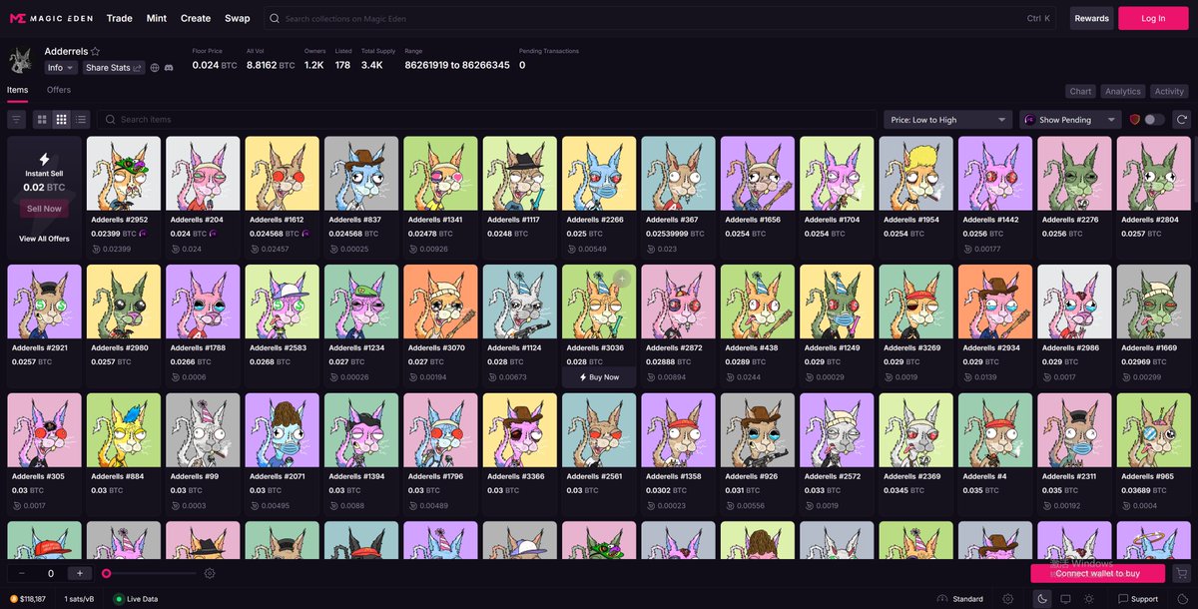Switch to the Offers tab
Screen dimensions: 1198x609
pyautogui.click(x=59, y=90)
